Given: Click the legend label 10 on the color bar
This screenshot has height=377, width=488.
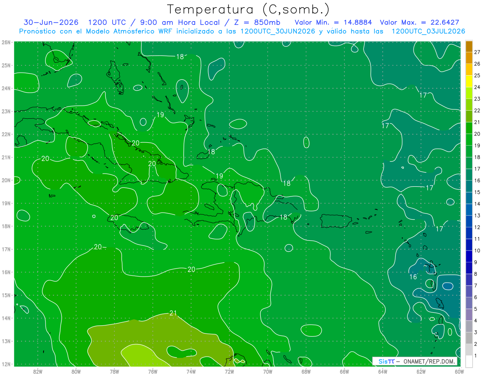Looking at the screenshot, I should coord(477,251).
